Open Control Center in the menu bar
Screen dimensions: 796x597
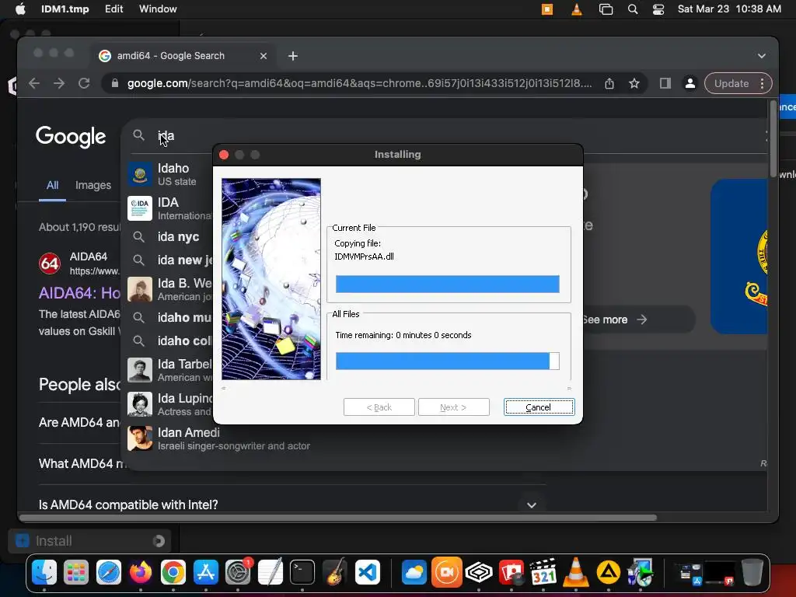(x=658, y=9)
